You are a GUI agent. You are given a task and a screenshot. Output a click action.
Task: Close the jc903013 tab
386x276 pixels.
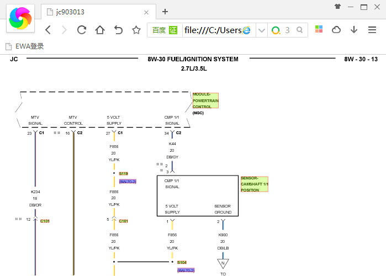tap(146, 12)
